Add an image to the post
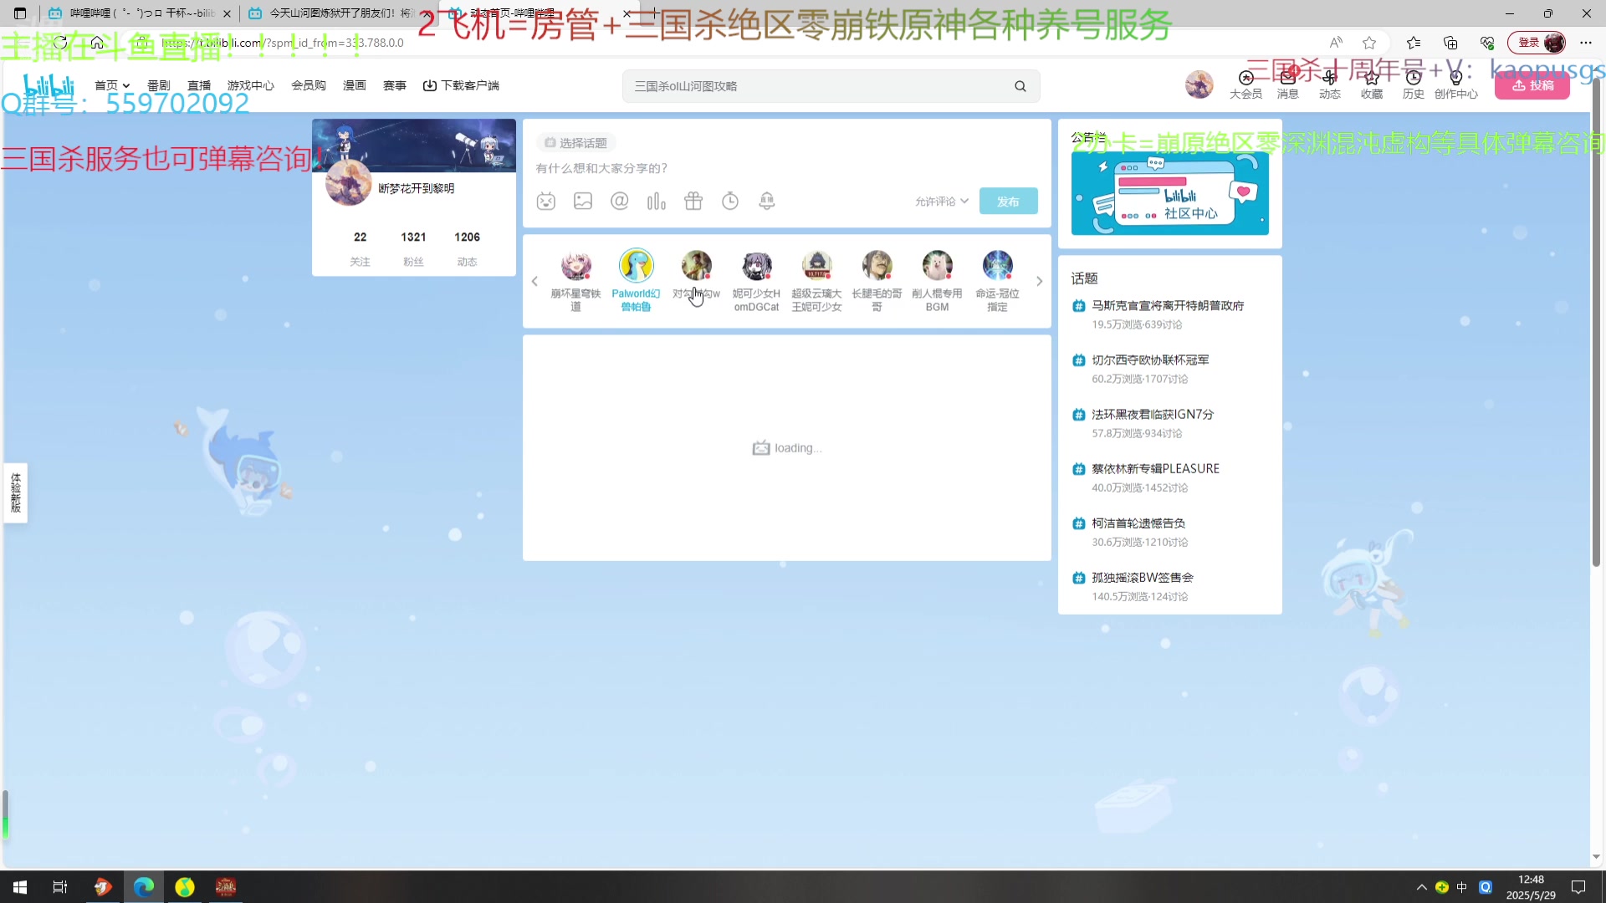This screenshot has height=903, width=1606. pos(583,201)
